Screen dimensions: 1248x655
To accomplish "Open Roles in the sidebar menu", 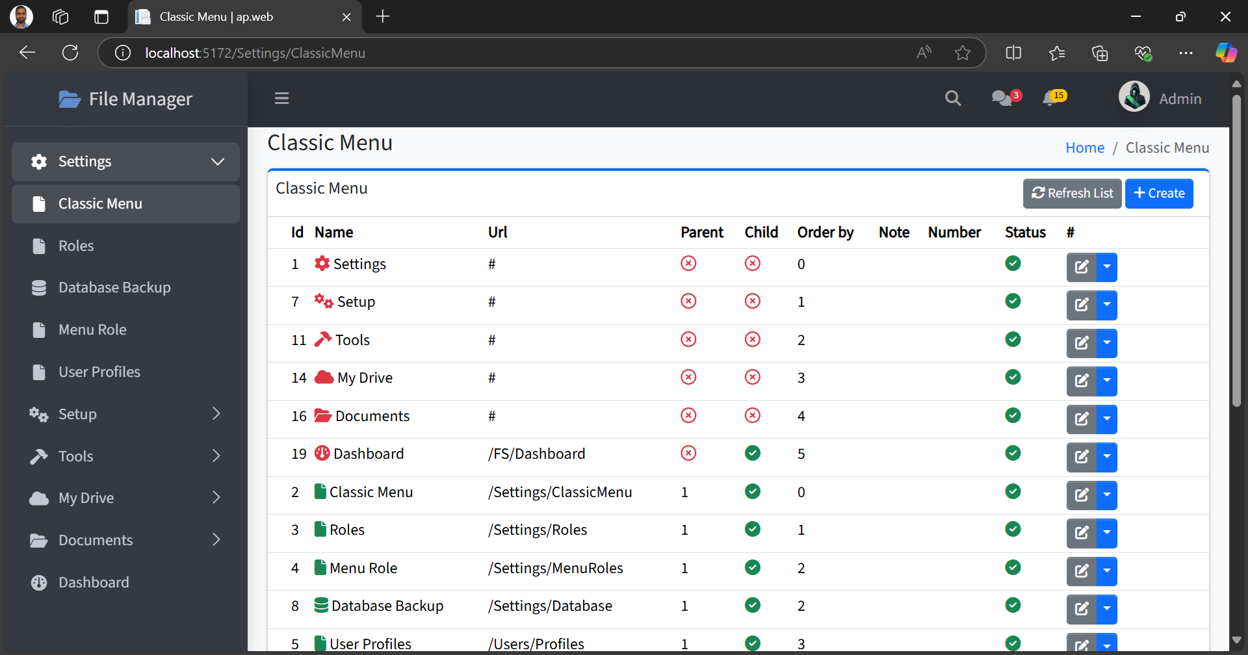I will [76, 246].
